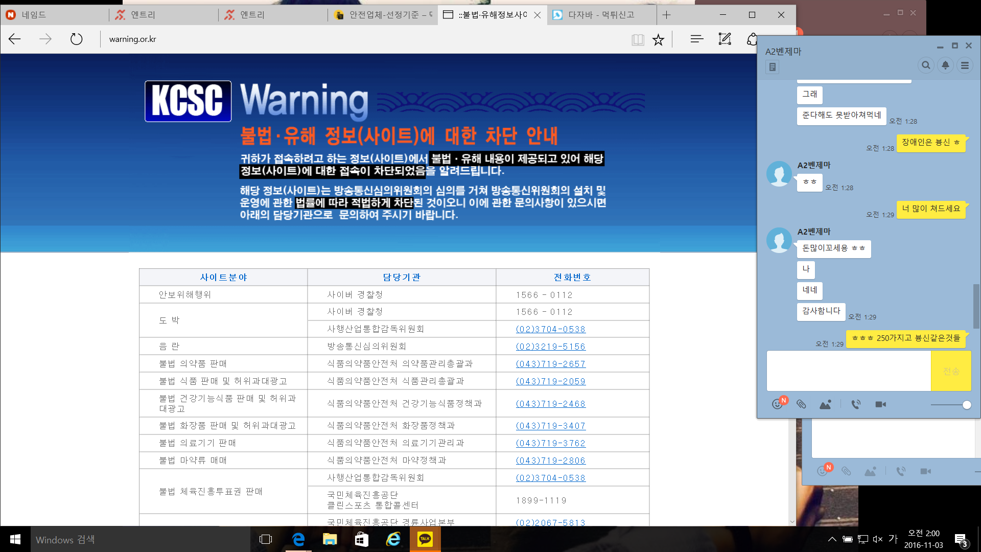
Task: Close the 불법·유해정보사이트 tab
Action: 538,15
